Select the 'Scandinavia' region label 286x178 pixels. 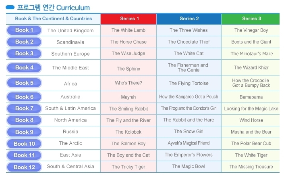pos(70,42)
